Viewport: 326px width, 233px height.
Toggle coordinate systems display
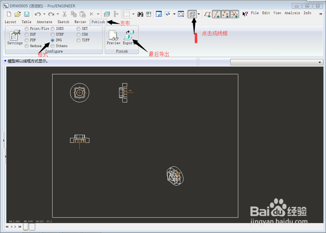pos(234,14)
